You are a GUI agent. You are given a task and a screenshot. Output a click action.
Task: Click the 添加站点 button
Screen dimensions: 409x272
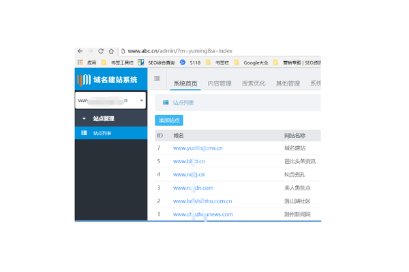click(169, 120)
